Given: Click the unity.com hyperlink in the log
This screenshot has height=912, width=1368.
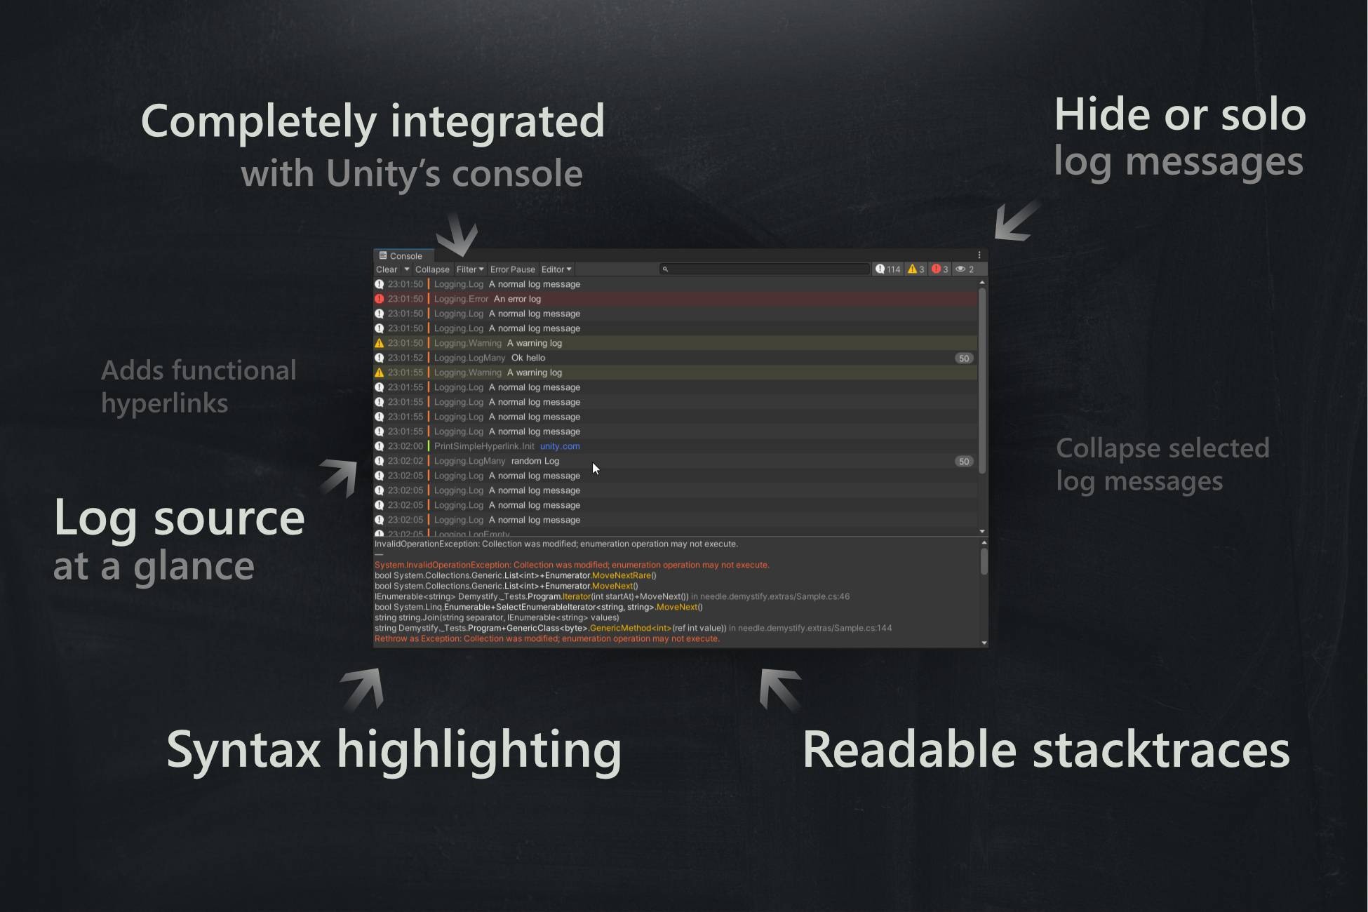Looking at the screenshot, I should [560, 446].
